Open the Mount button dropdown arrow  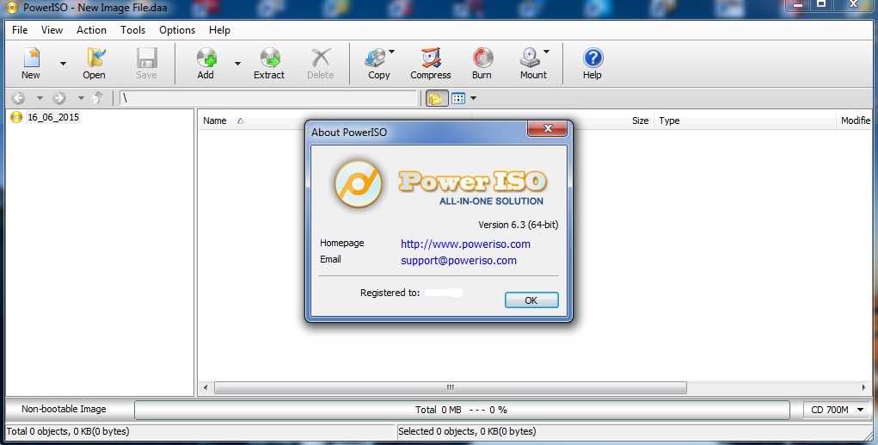tap(547, 52)
